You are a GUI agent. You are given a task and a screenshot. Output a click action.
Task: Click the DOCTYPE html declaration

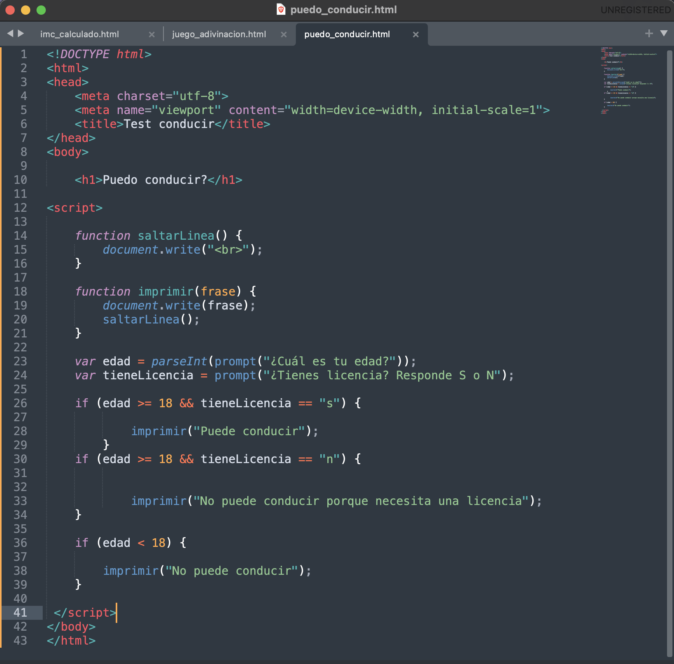tap(99, 54)
